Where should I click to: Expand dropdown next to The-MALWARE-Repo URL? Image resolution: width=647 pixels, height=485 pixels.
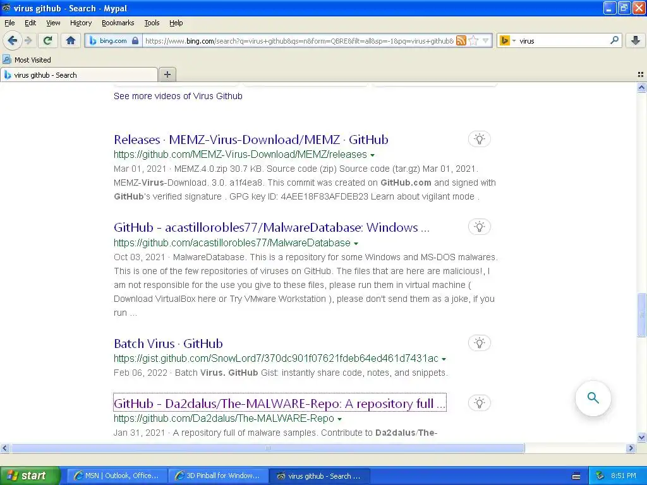pos(339,419)
